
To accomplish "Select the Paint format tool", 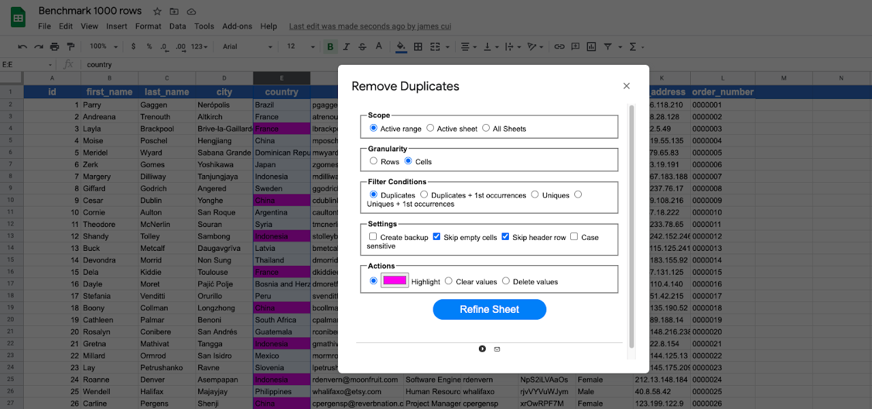I will (70, 46).
